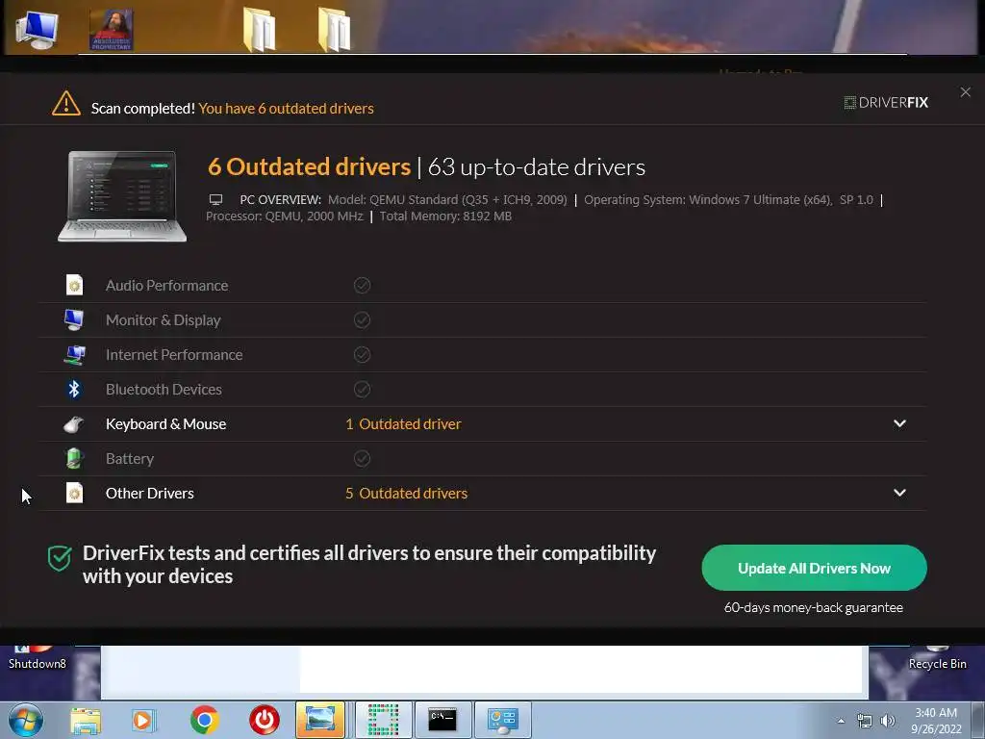Click the Monitor & Display status checkmark
This screenshot has height=739, width=985.
click(x=362, y=319)
